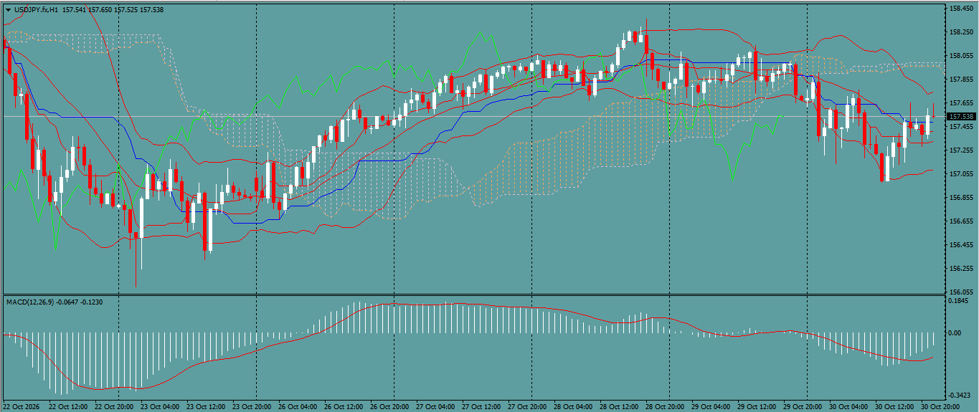Click the 26 Oct 20:00 time label

[x=389, y=406]
